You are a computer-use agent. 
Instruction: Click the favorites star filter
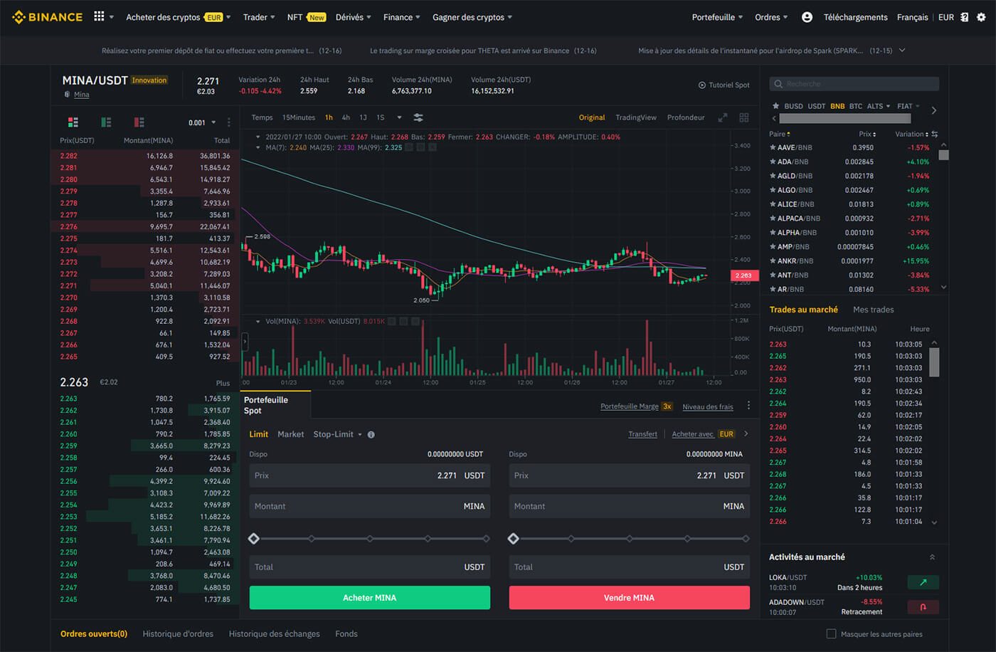(775, 106)
